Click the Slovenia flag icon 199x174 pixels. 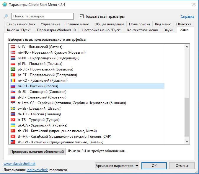[x=13, y=97]
